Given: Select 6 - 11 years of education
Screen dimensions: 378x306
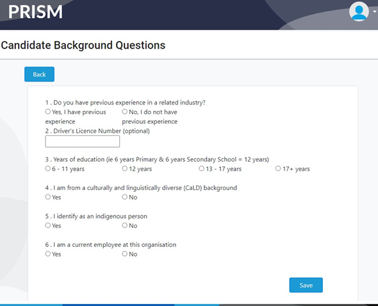Looking at the screenshot, I should [x=48, y=169].
